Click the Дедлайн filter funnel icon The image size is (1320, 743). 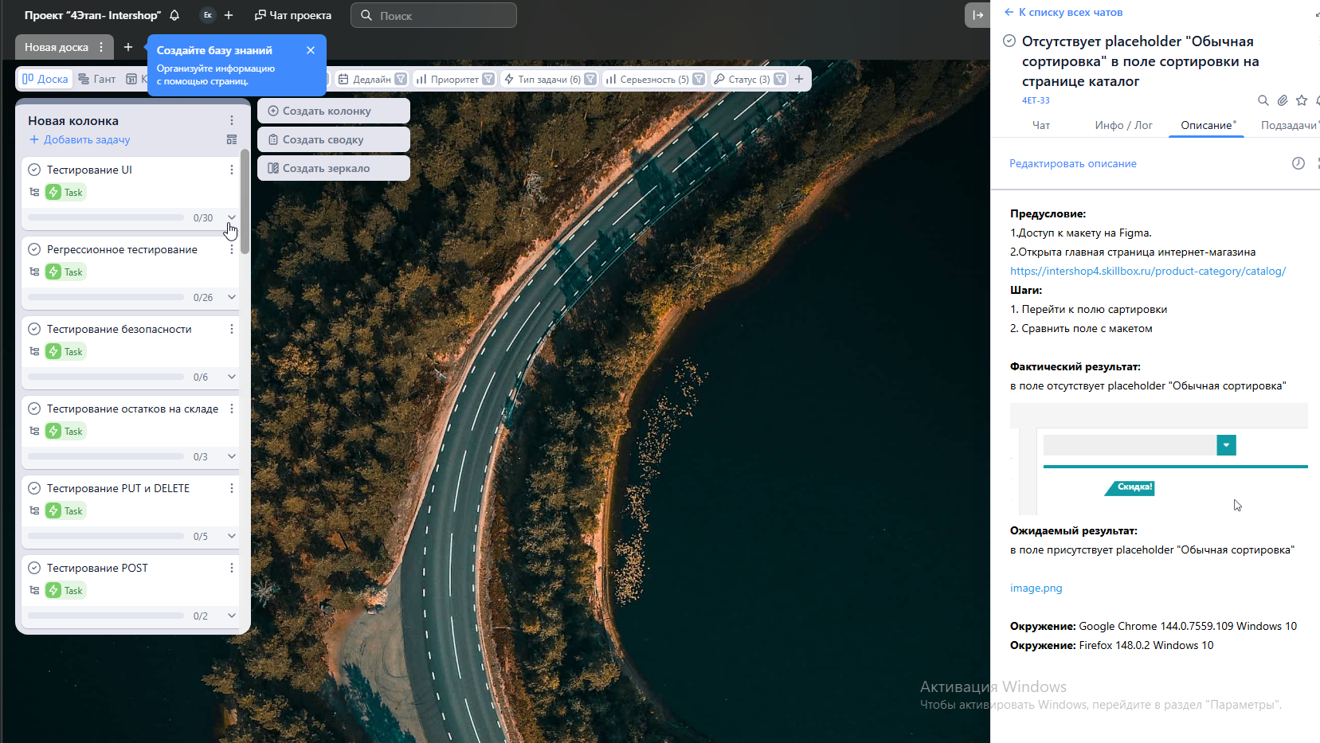(401, 79)
